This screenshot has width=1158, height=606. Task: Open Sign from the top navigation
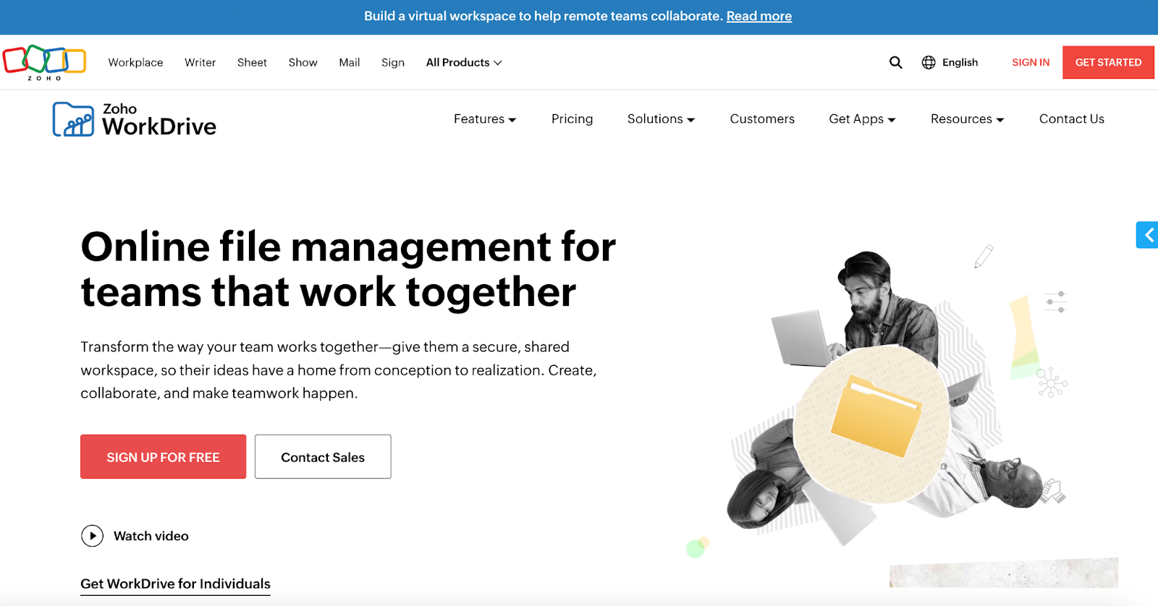coord(393,63)
